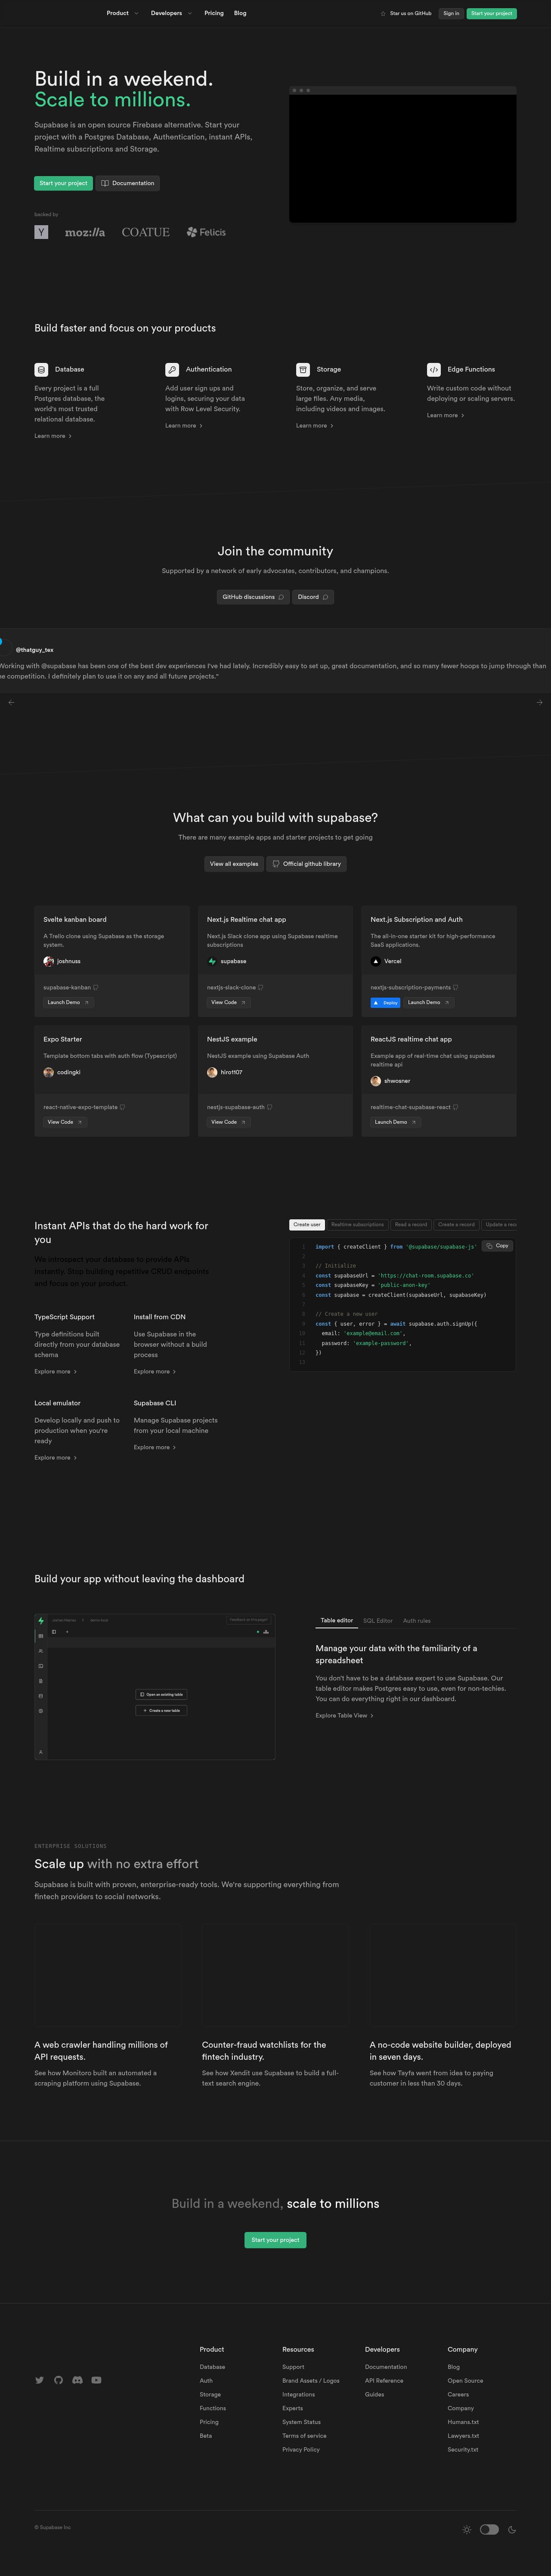Click the Mozilla backer logo
The height and width of the screenshot is (2576, 551).
[x=85, y=232]
